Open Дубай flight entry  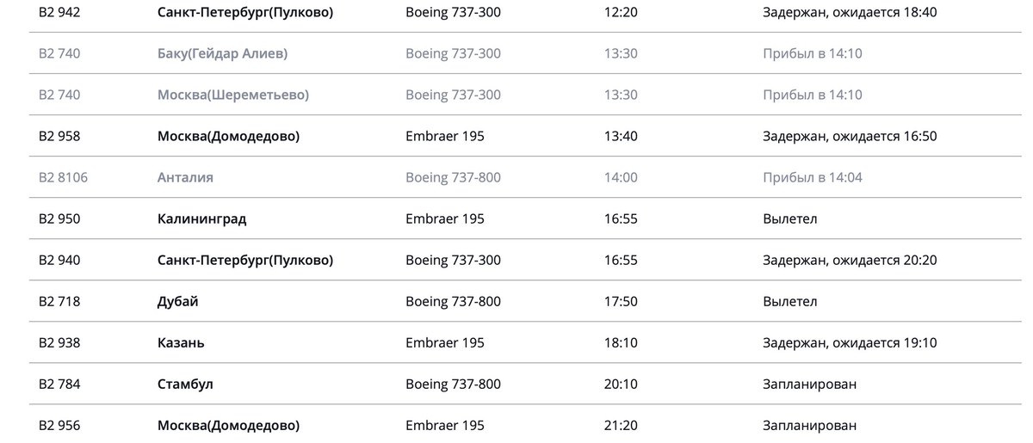tap(525, 301)
